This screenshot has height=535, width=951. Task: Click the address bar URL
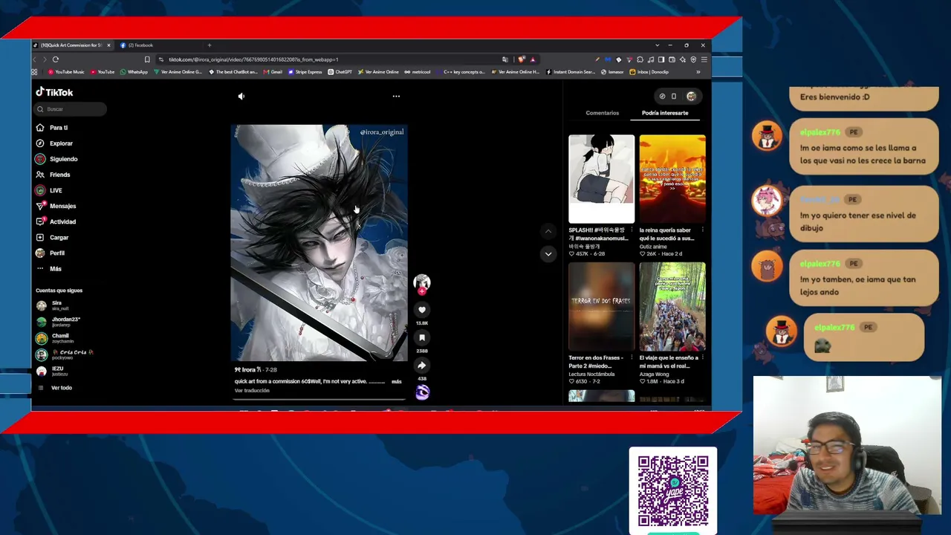tap(253, 59)
